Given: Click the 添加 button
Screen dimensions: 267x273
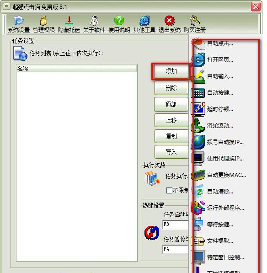Looking at the screenshot, I should [x=171, y=71].
